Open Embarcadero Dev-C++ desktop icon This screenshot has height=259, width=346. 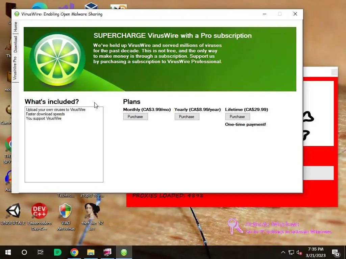[39, 217]
